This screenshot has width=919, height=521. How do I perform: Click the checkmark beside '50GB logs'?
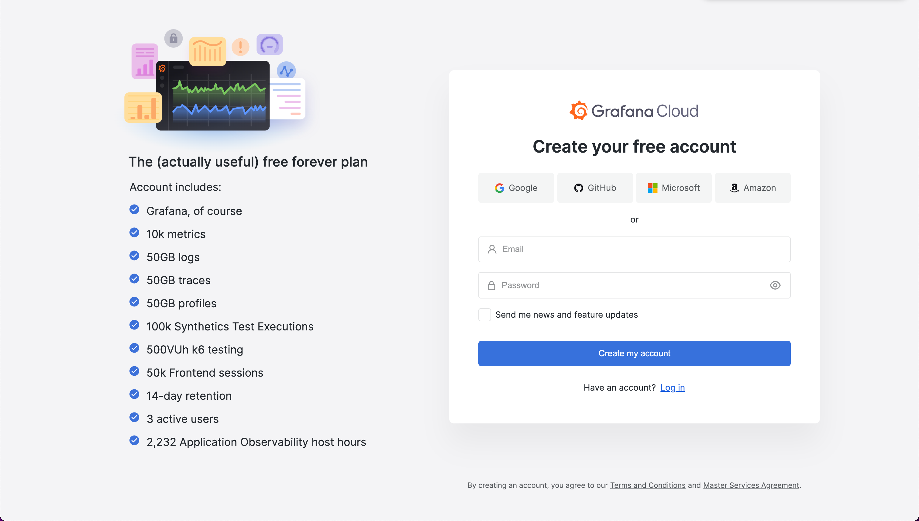point(135,256)
